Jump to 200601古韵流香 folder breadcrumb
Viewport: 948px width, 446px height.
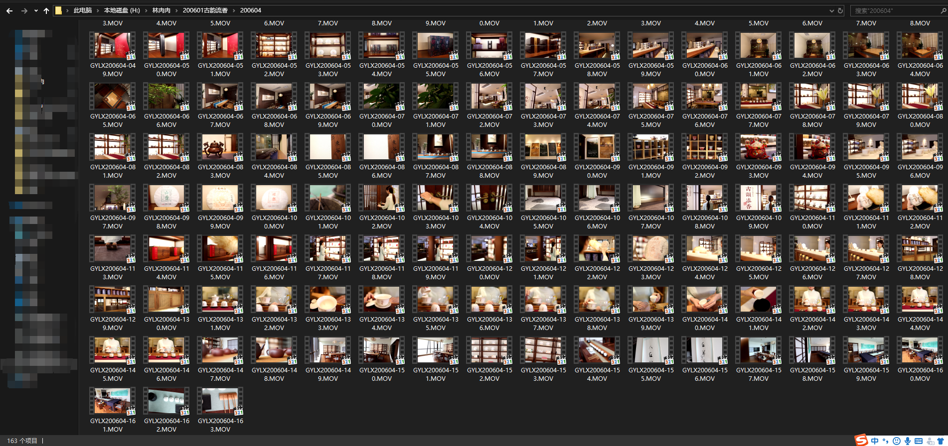[205, 10]
